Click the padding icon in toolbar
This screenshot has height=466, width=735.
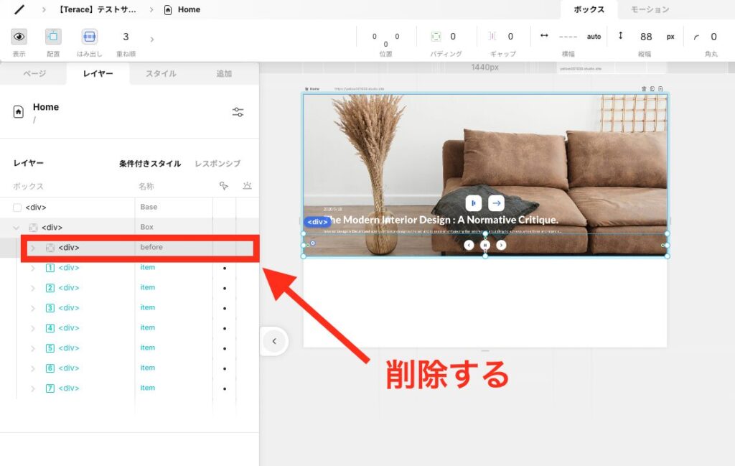[436, 37]
